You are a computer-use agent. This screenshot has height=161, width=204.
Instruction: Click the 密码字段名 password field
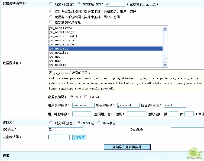point(128,105)
